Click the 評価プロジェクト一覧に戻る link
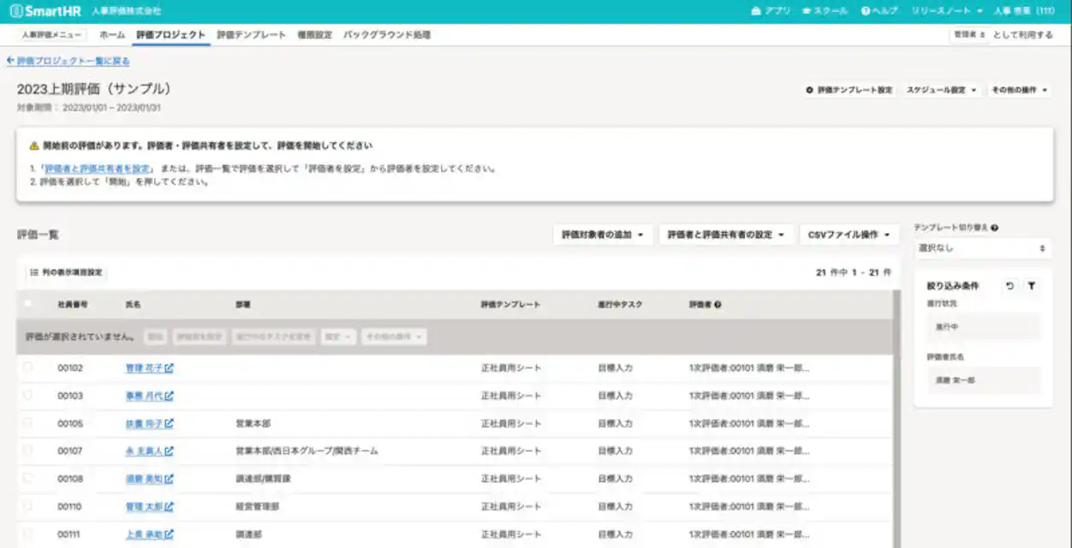Viewport: 1072px width, 548px height. (67, 59)
